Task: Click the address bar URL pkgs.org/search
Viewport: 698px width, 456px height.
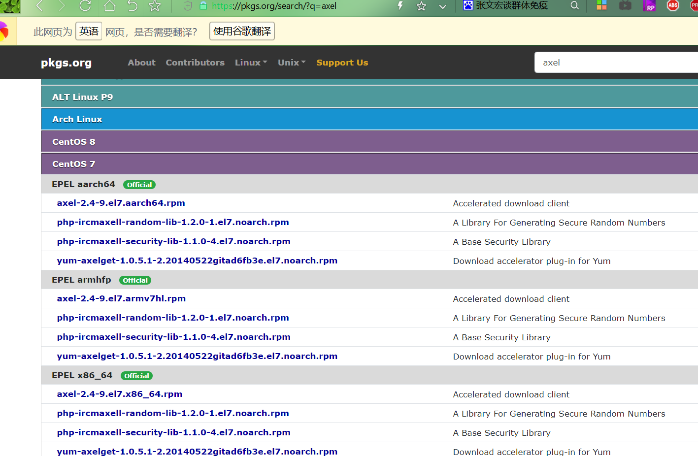Action: point(274,6)
